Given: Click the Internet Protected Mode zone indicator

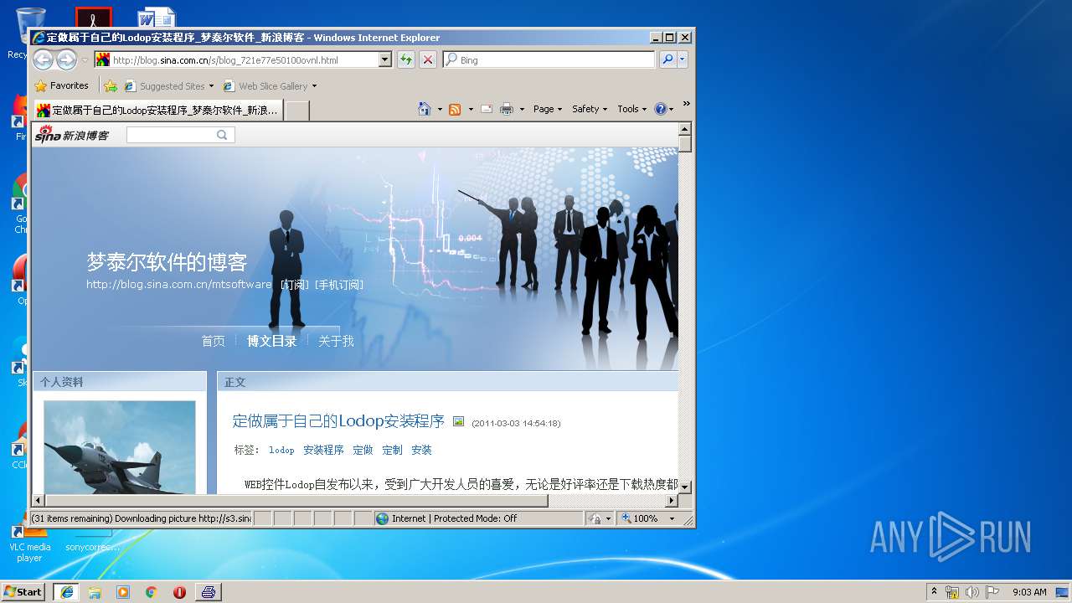Looking at the screenshot, I should coord(478,518).
